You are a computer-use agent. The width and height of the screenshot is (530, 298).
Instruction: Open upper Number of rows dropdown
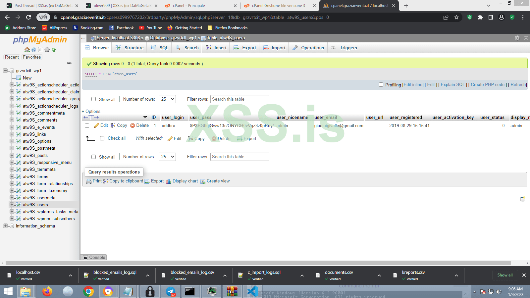(167, 99)
